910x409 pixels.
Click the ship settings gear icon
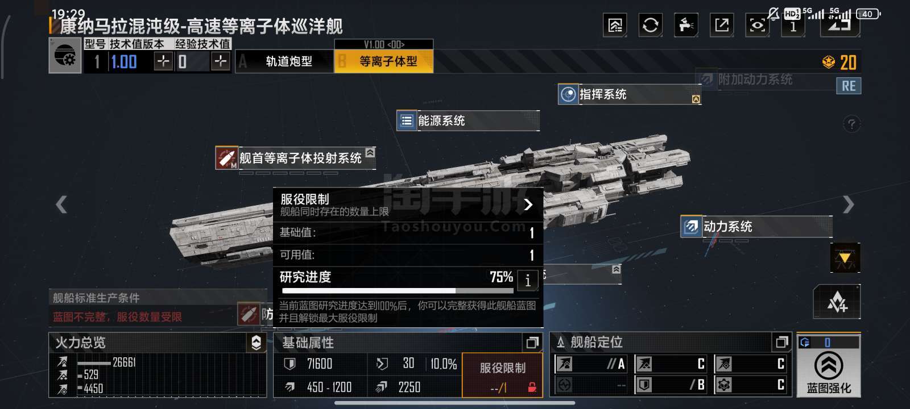(x=65, y=56)
